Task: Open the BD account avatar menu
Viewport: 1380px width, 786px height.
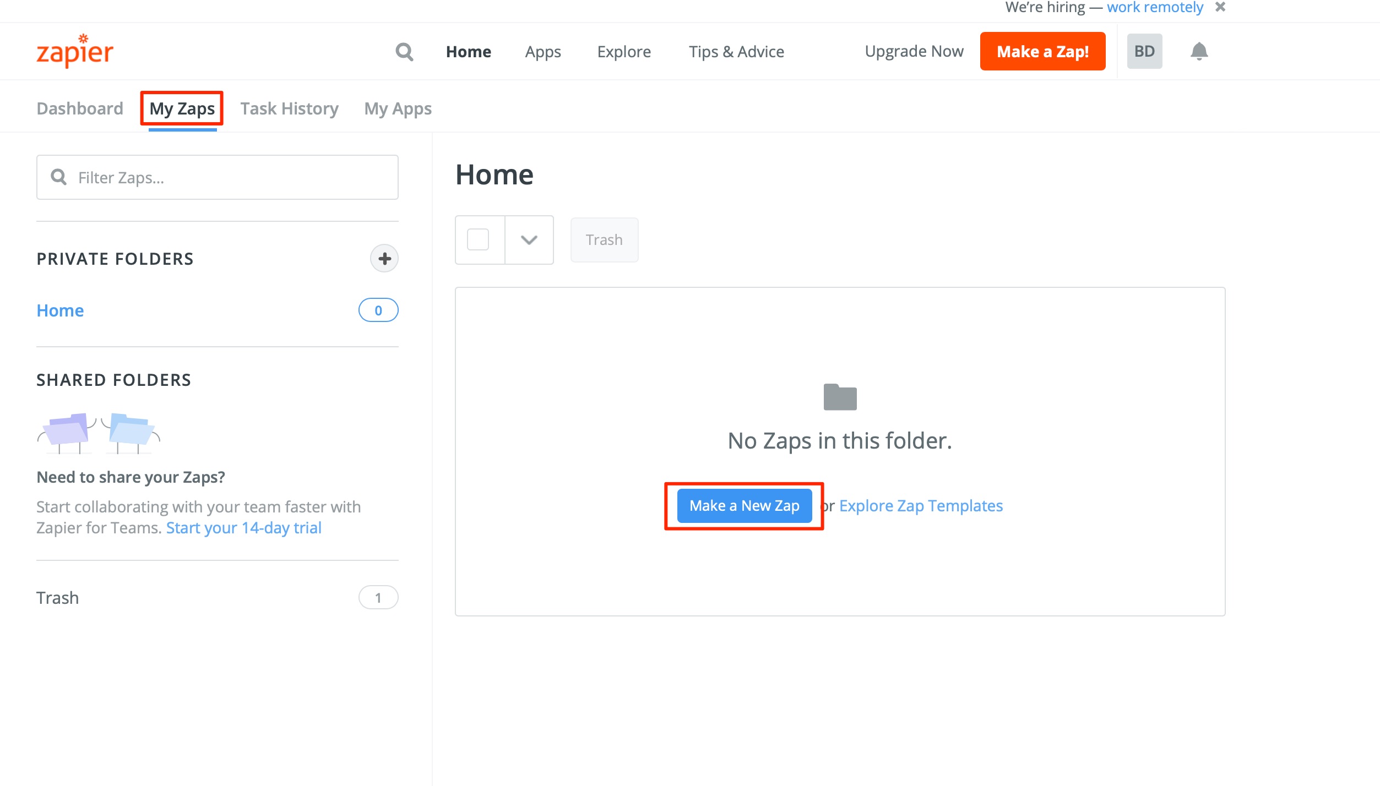Action: pyautogui.click(x=1144, y=51)
